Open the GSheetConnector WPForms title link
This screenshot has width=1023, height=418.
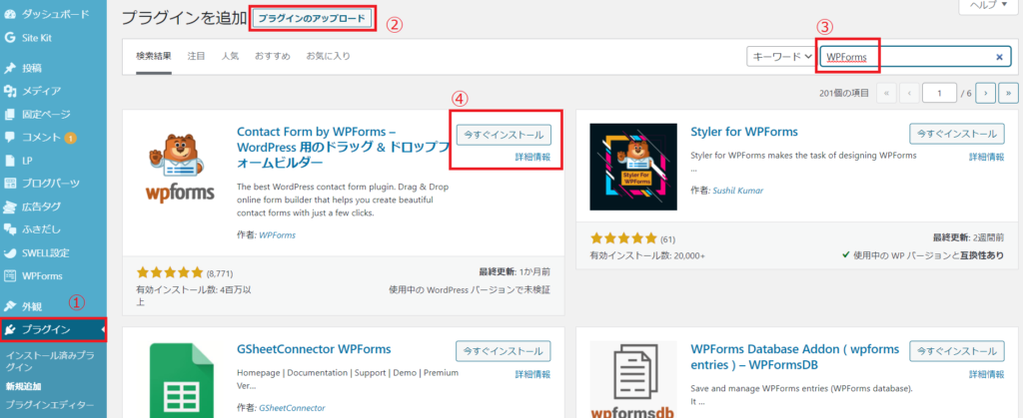[314, 349]
